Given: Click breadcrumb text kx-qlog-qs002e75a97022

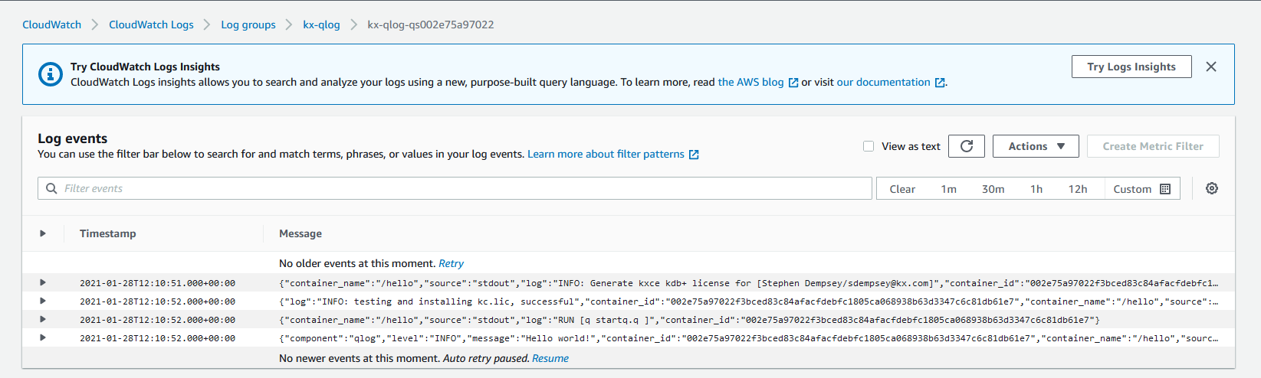Looking at the screenshot, I should coord(431,24).
